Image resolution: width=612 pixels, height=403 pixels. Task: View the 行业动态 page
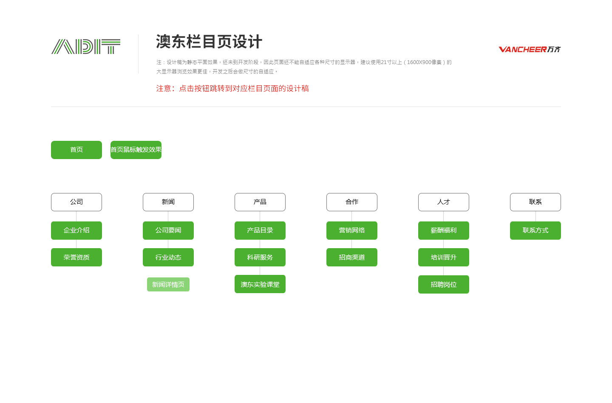tap(168, 257)
